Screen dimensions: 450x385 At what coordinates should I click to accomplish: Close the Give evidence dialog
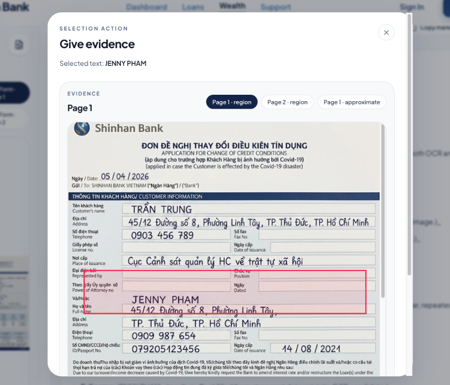click(x=386, y=32)
